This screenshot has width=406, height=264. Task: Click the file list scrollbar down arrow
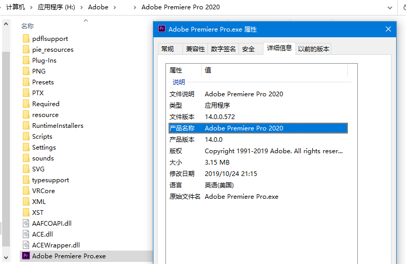[6, 257]
